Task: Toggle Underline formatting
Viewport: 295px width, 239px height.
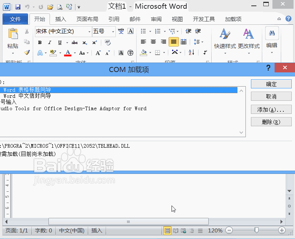Action: (60, 43)
